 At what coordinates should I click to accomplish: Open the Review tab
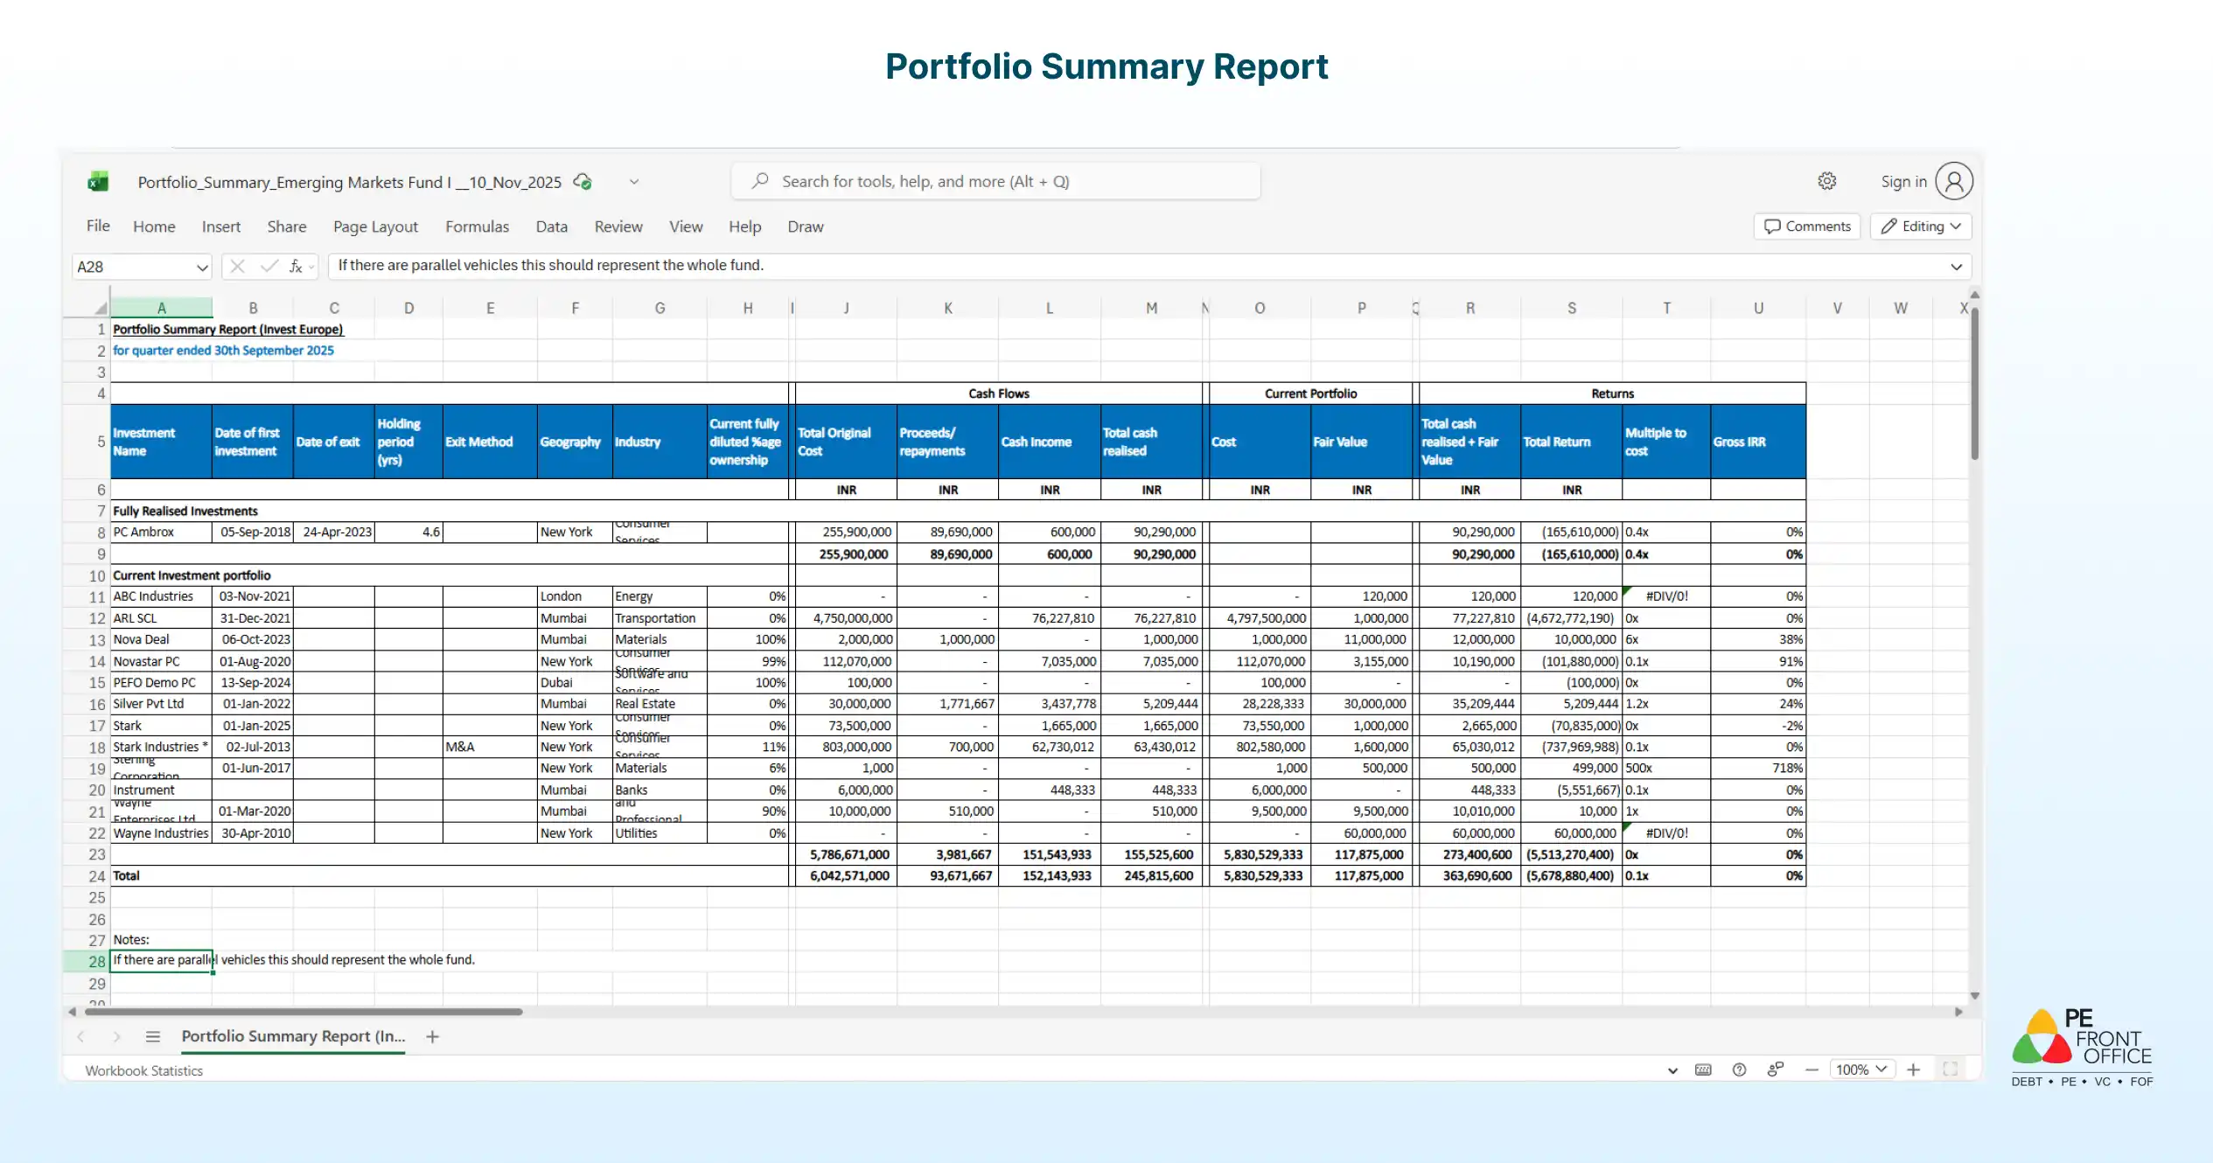pyautogui.click(x=618, y=226)
